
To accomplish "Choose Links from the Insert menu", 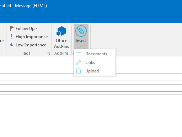I will (95, 62).
